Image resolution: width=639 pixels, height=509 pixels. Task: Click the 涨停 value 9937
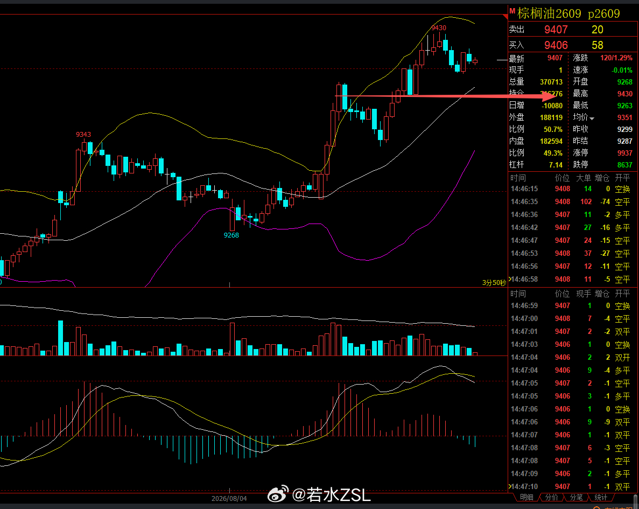pos(625,153)
